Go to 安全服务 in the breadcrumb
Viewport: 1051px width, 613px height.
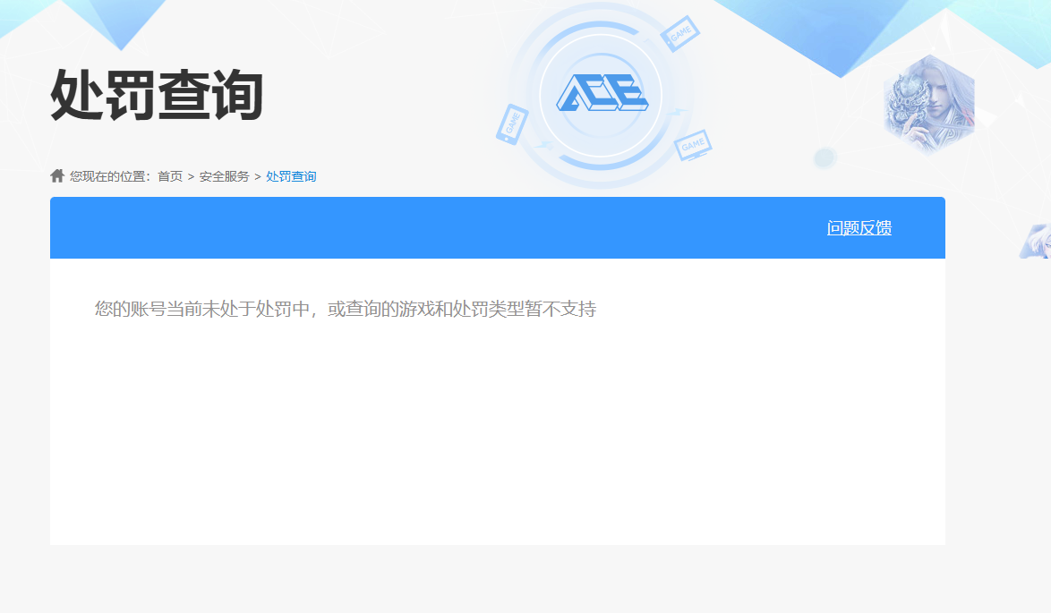224,176
